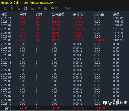This screenshot has height=111, width=129.
Task: Switch to the 年 yearly tab
Action: (x=39, y=9)
